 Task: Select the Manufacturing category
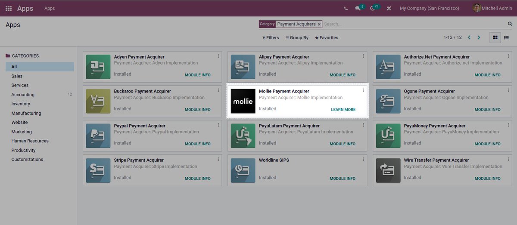(x=40, y=113)
